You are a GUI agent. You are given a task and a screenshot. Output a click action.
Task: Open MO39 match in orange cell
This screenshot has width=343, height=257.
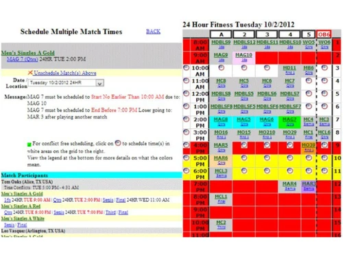click(x=309, y=145)
